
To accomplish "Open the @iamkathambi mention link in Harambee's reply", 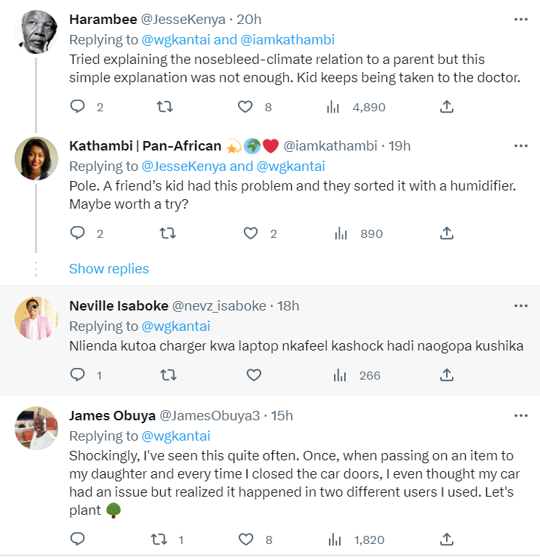I will coord(287,39).
